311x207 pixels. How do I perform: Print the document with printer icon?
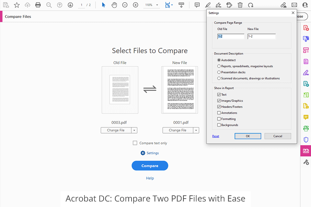click(38, 5)
